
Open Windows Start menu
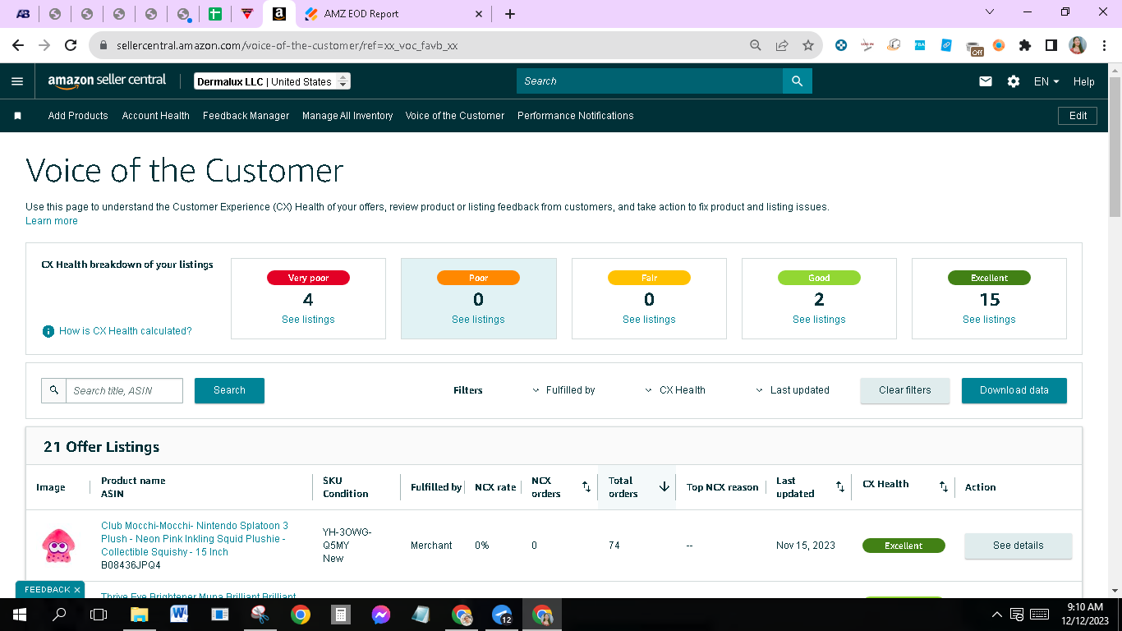[19, 615]
